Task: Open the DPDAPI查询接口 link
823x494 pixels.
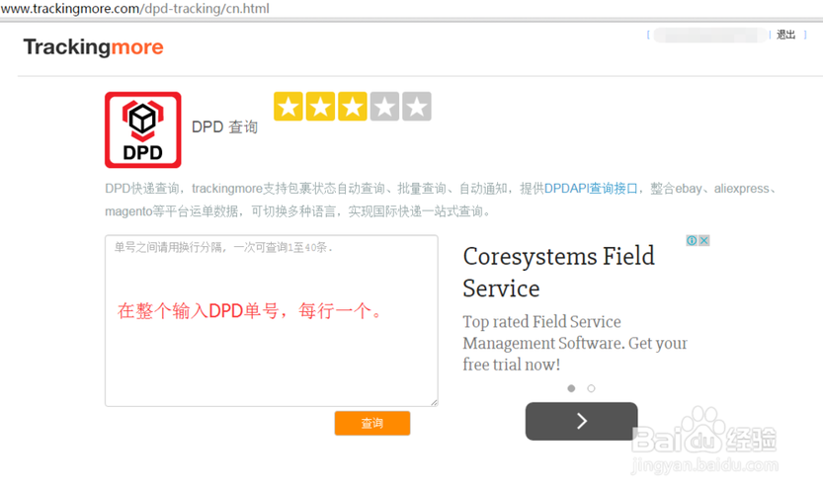Action: [591, 189]
